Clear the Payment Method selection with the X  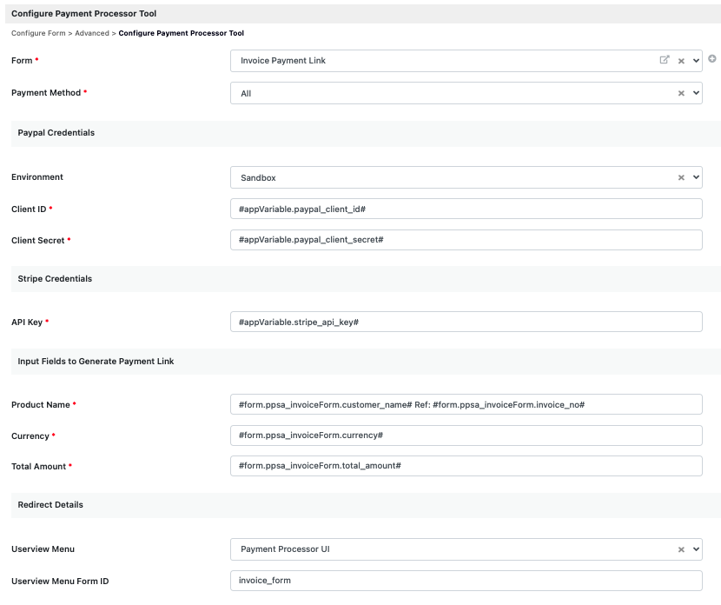click(681, 93)
